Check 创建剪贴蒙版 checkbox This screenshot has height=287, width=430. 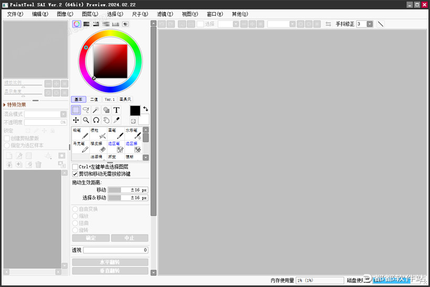(x=7, y=138)
